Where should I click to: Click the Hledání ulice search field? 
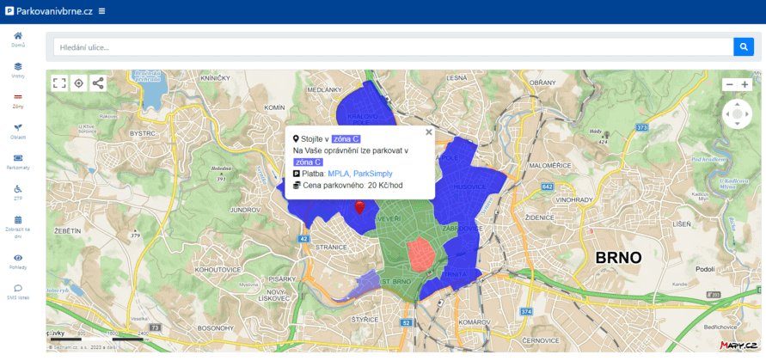(392, 47)
